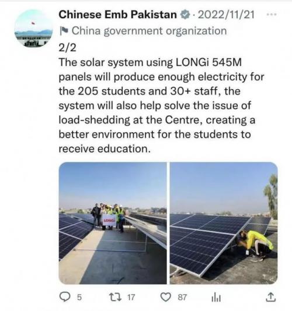Viewport: 292px width, 311px height.
Task: Click the 2022/11/21 tweet date
Action: click(226, 15)
